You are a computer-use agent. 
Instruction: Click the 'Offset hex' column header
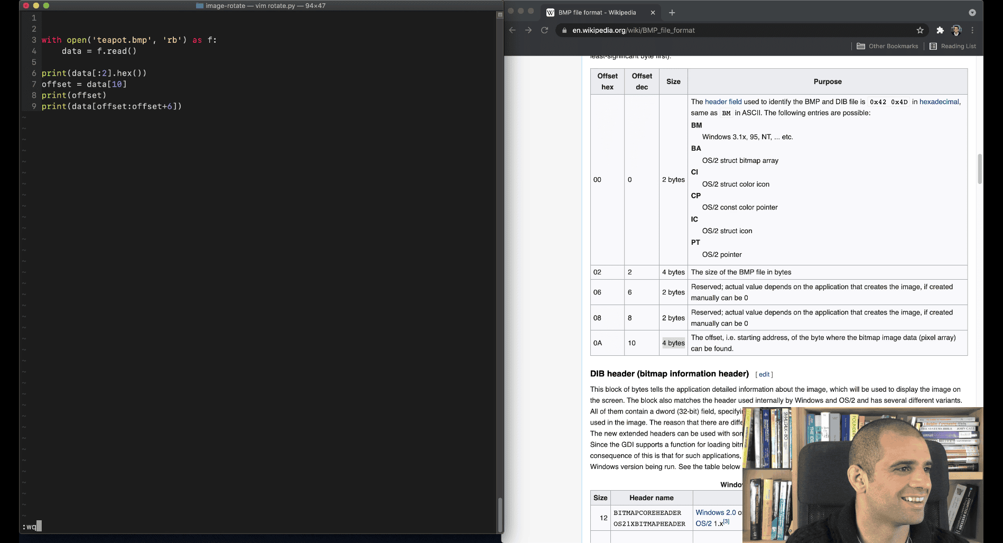[x=607, y=81]
